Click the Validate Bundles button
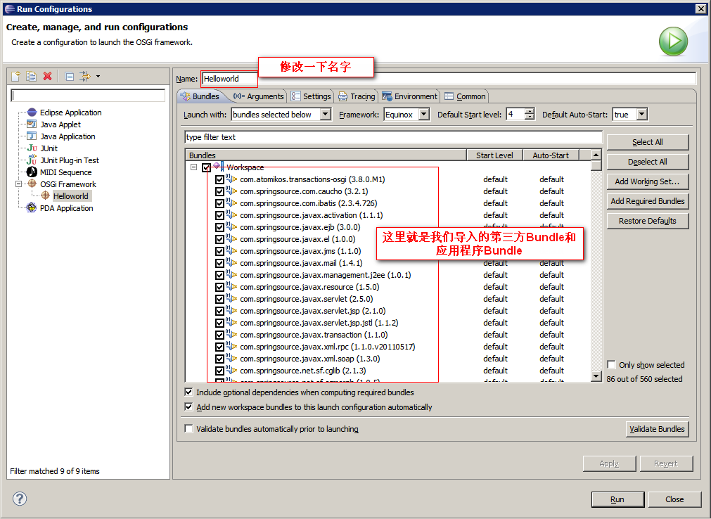711x519 pixels. click(x=657, y=429)
